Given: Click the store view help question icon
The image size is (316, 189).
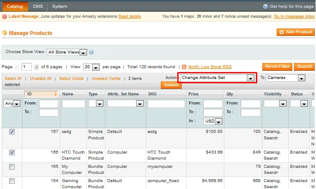Looking at the screenshot, I should click(91, 52).
